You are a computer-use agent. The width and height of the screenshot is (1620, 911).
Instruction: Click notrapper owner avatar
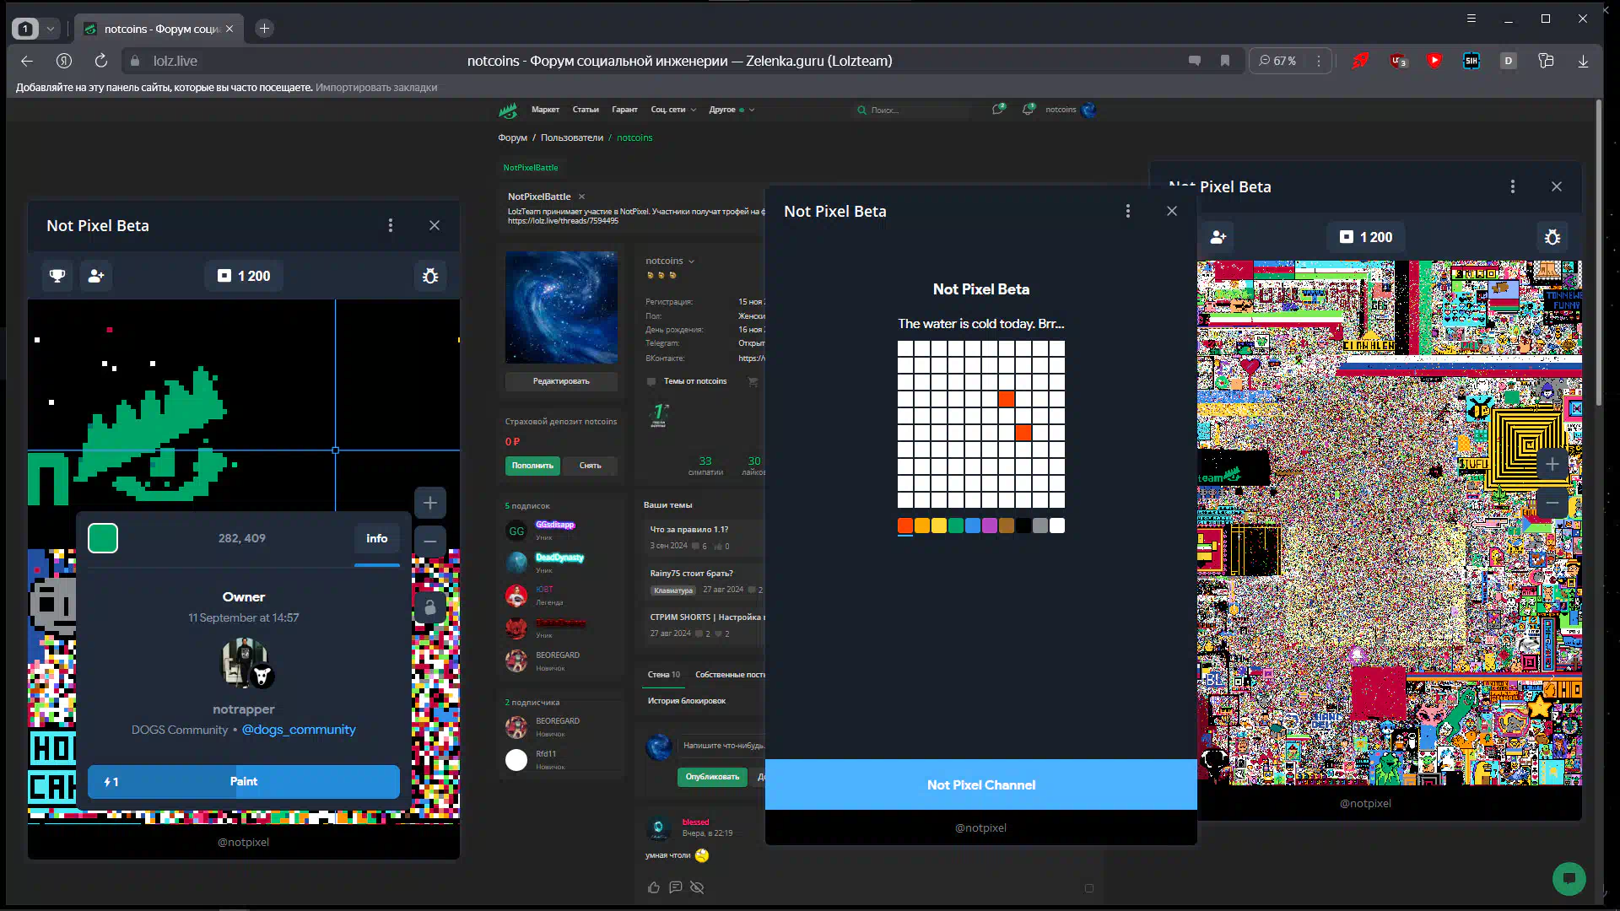[x=245, y=663]
